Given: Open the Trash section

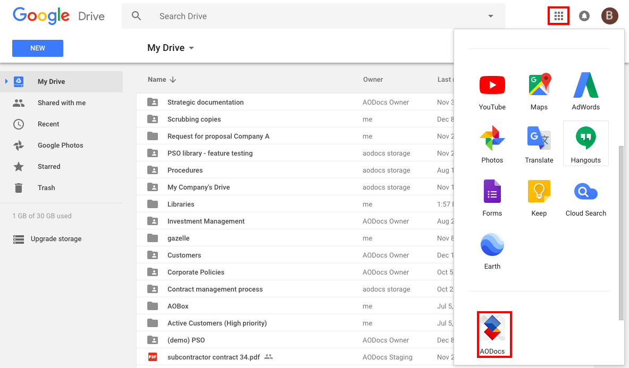Looking at the screenshot, I should 46,187.
